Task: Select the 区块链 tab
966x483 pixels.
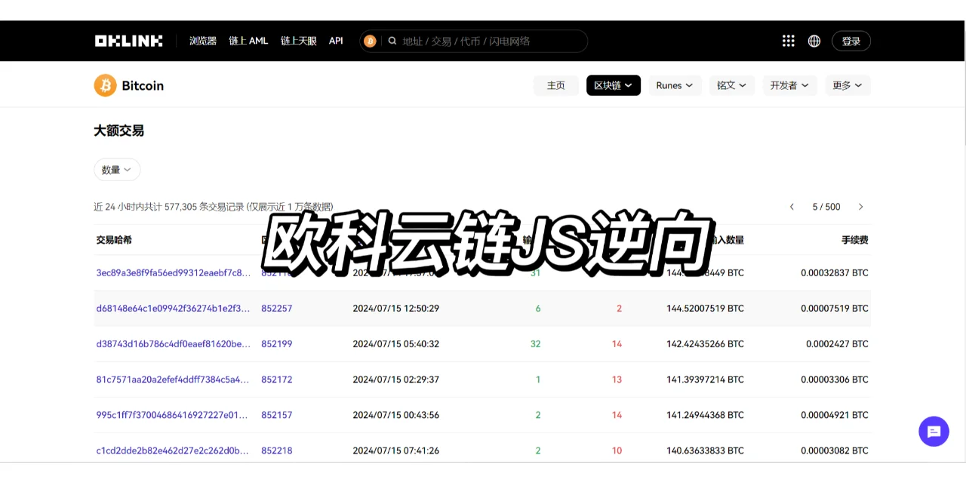Action: (x=613, y=85)
